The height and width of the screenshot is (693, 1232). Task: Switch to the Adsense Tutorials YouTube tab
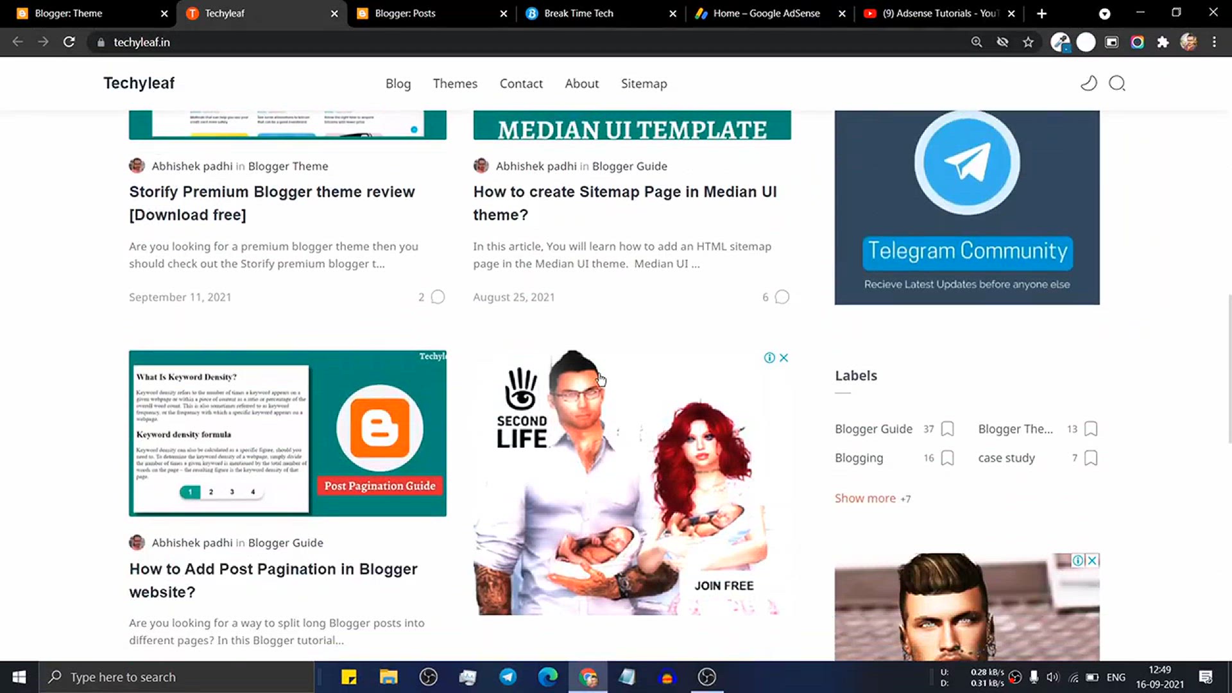click(x=939, y=13)
